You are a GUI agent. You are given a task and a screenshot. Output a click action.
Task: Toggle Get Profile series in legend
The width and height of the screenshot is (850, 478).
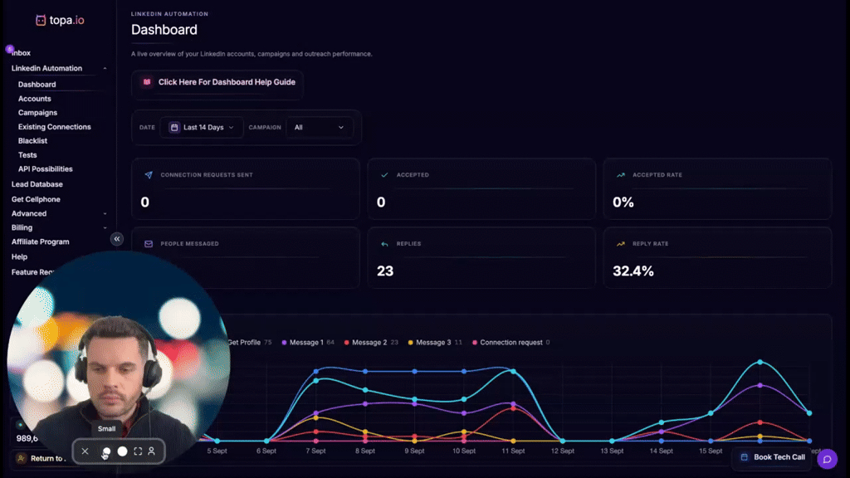coord(249,343)
